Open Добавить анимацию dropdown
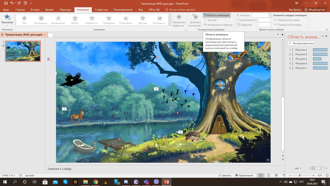This screenshot has height=186, width=330. pyautogui.click(x=195, y=20)
